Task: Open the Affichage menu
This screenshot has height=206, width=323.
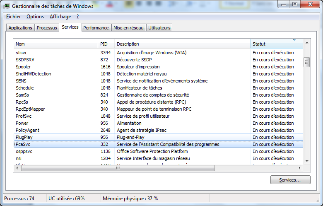Action: click(60, 17)
